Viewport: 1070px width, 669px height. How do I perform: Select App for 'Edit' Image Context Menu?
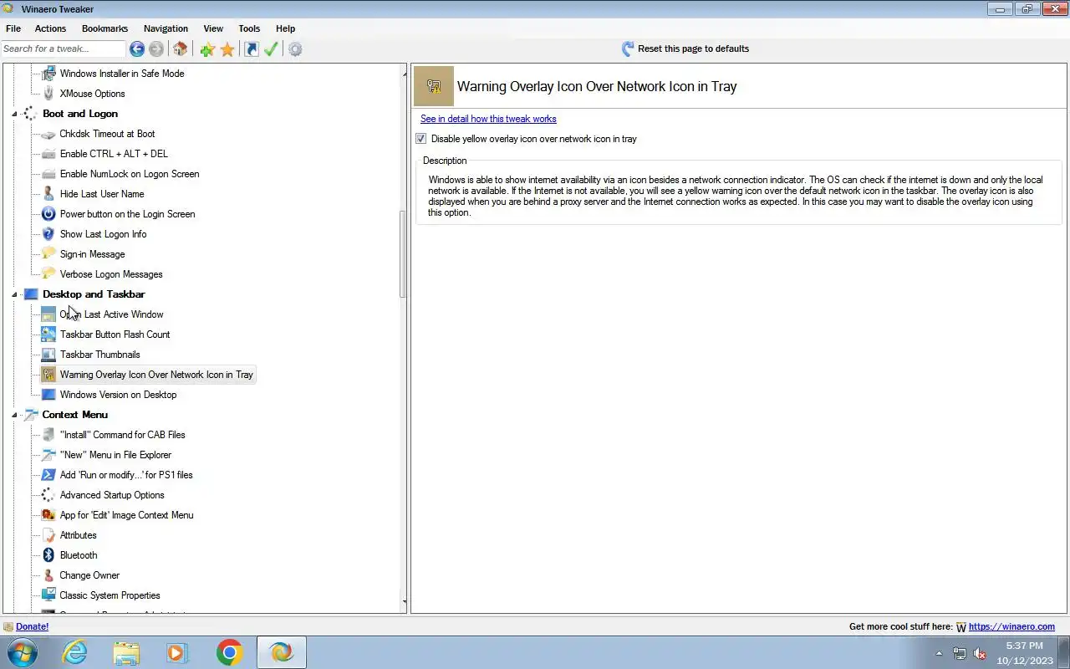click(126, 515)
